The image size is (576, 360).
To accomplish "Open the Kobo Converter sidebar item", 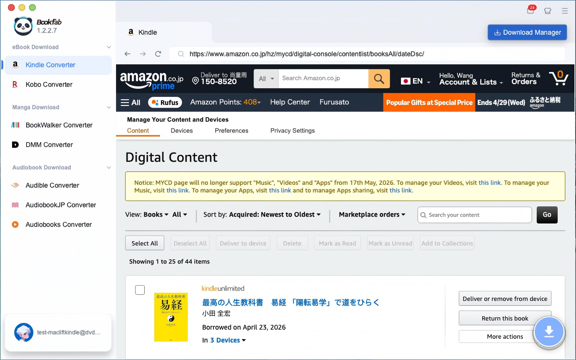I will tap(58, 84).
